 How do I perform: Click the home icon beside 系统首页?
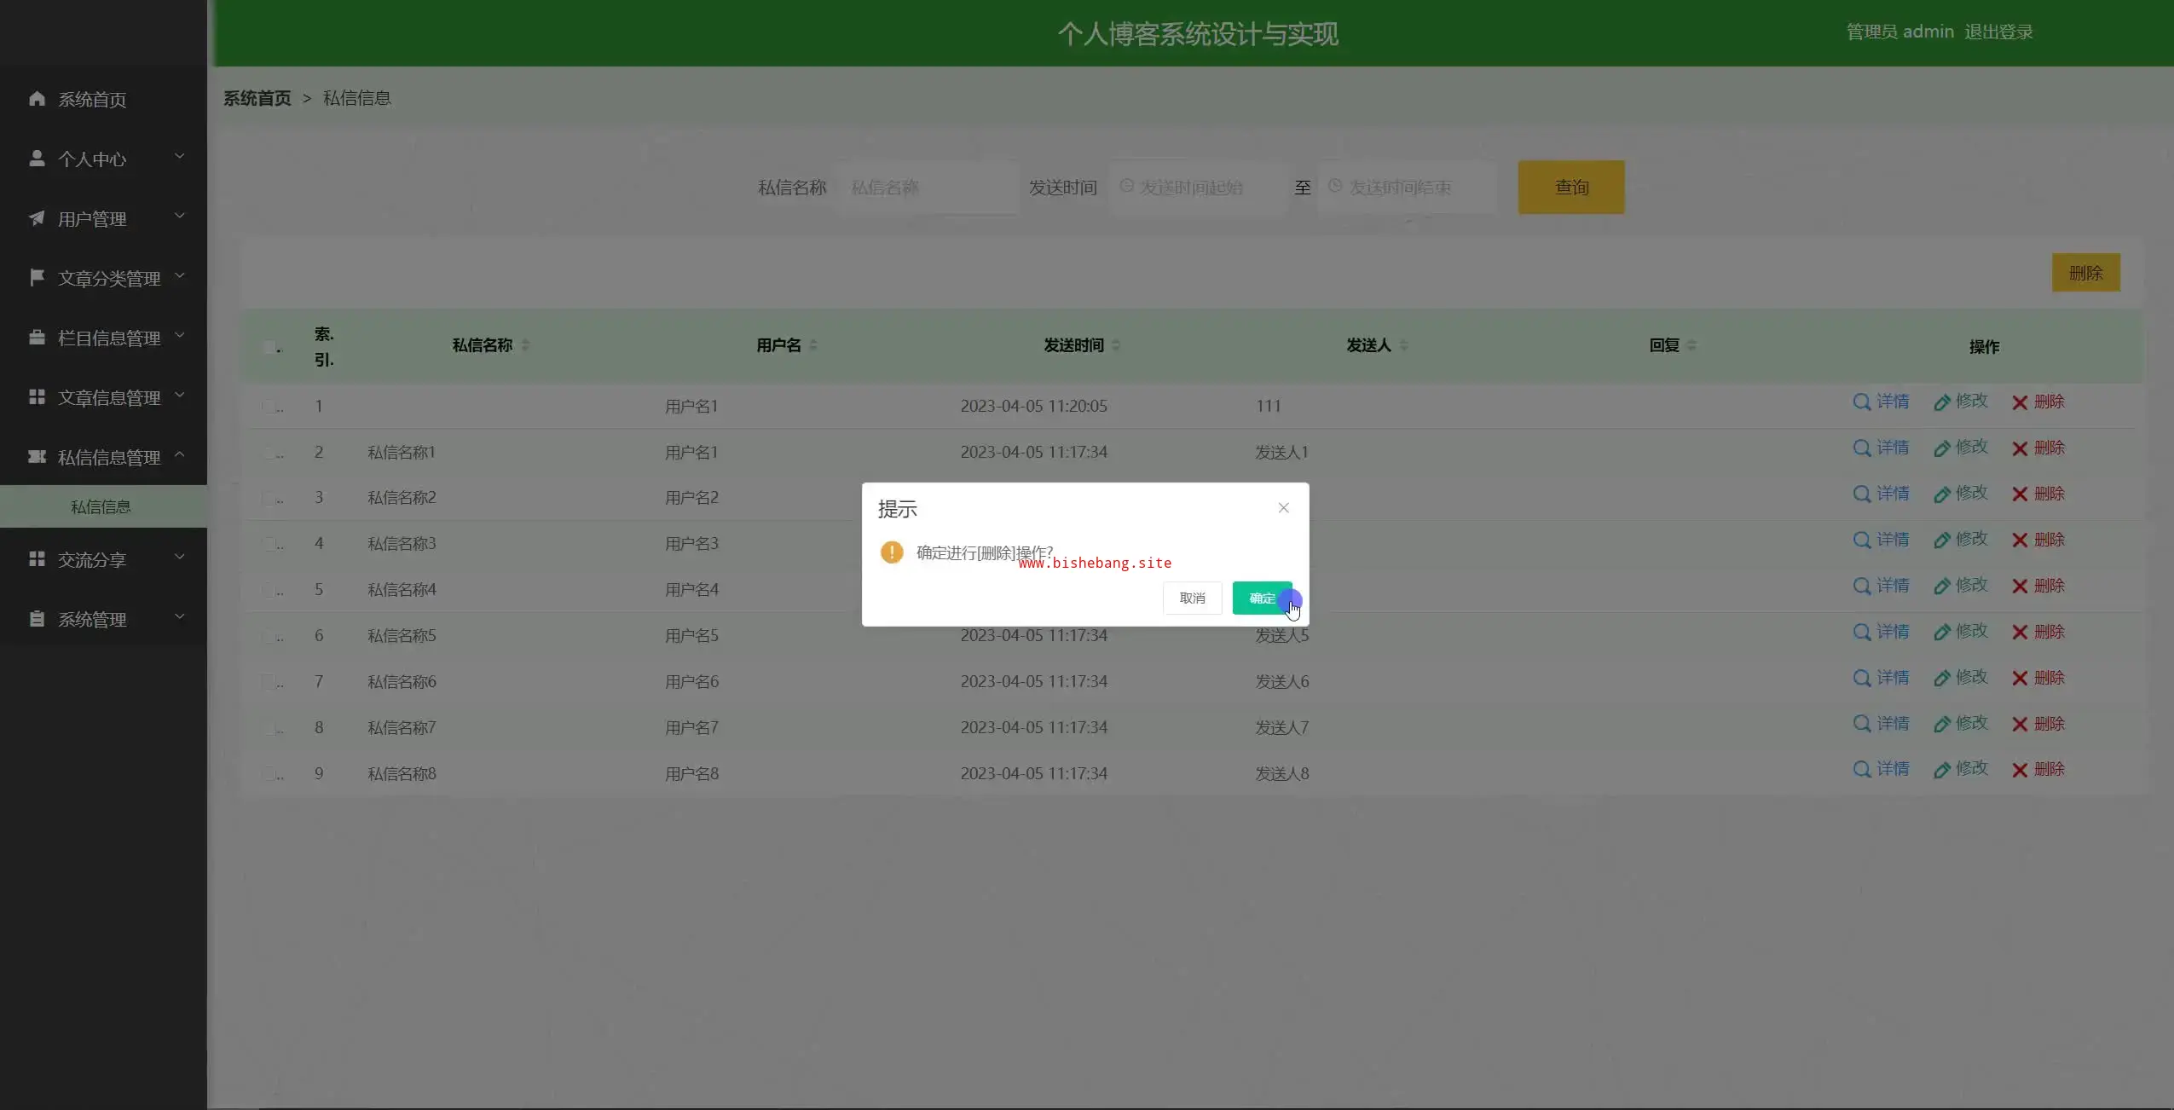click(37, 99)
